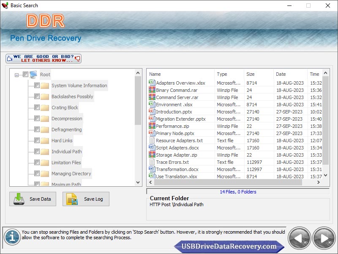The height and width of the screenshot is (254, 338).
Task: Click the Save Data button
Action: pos(33,199)
